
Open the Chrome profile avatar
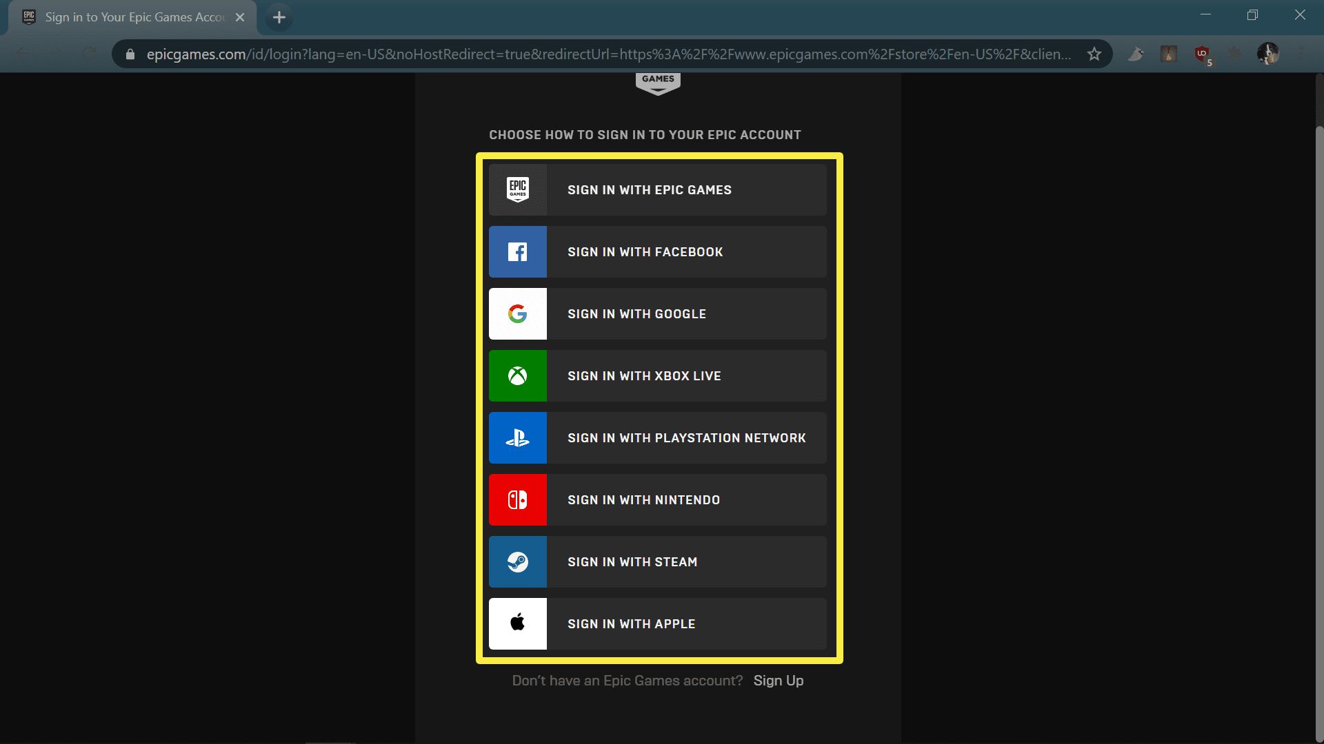pyautogui.click(x=1267, y=53)
